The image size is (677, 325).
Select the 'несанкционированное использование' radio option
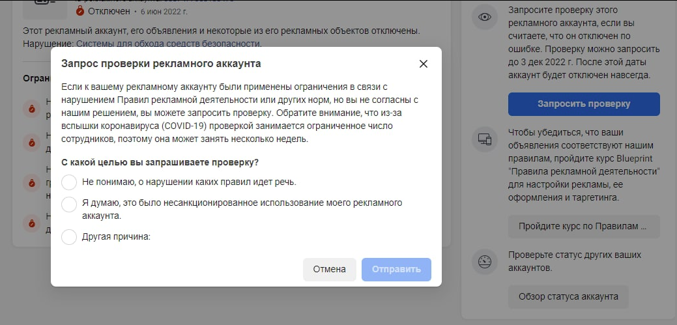coord(69,204)
